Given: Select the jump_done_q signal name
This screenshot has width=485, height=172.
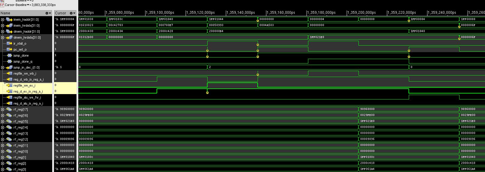Looking at the screenshot, I should click(23, 61).
